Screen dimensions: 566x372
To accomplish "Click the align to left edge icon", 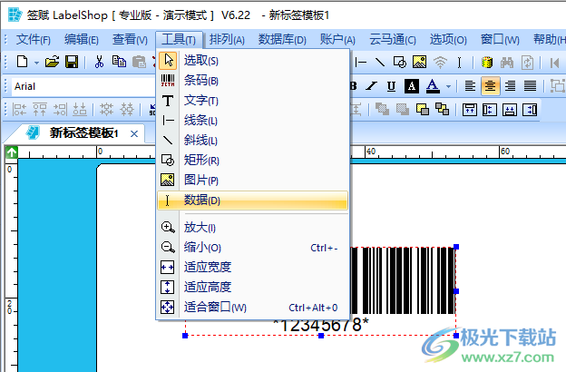I will pyautogui.click(x=489, y=110).
